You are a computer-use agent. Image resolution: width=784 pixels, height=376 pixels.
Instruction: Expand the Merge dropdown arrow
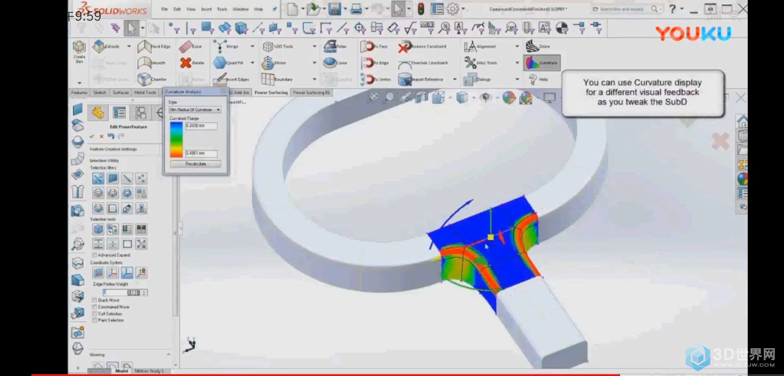pyautogui.click(x=252, y=46)
